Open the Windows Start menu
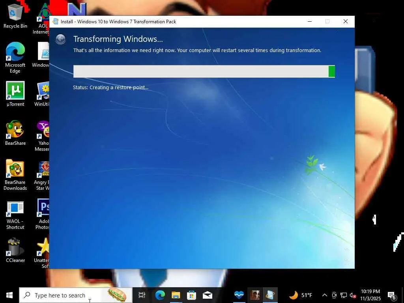The image size is (404, 303). 9,295
